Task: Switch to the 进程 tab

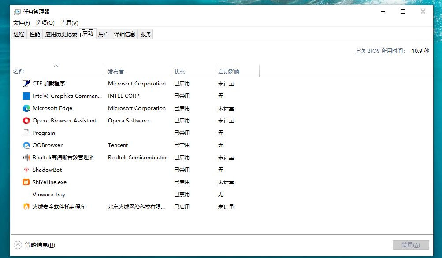Action: pyautogui.click(x=19, y=34)
